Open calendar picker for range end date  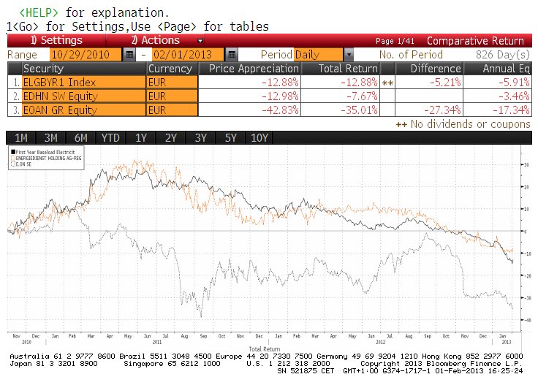(x=231, y=55)
